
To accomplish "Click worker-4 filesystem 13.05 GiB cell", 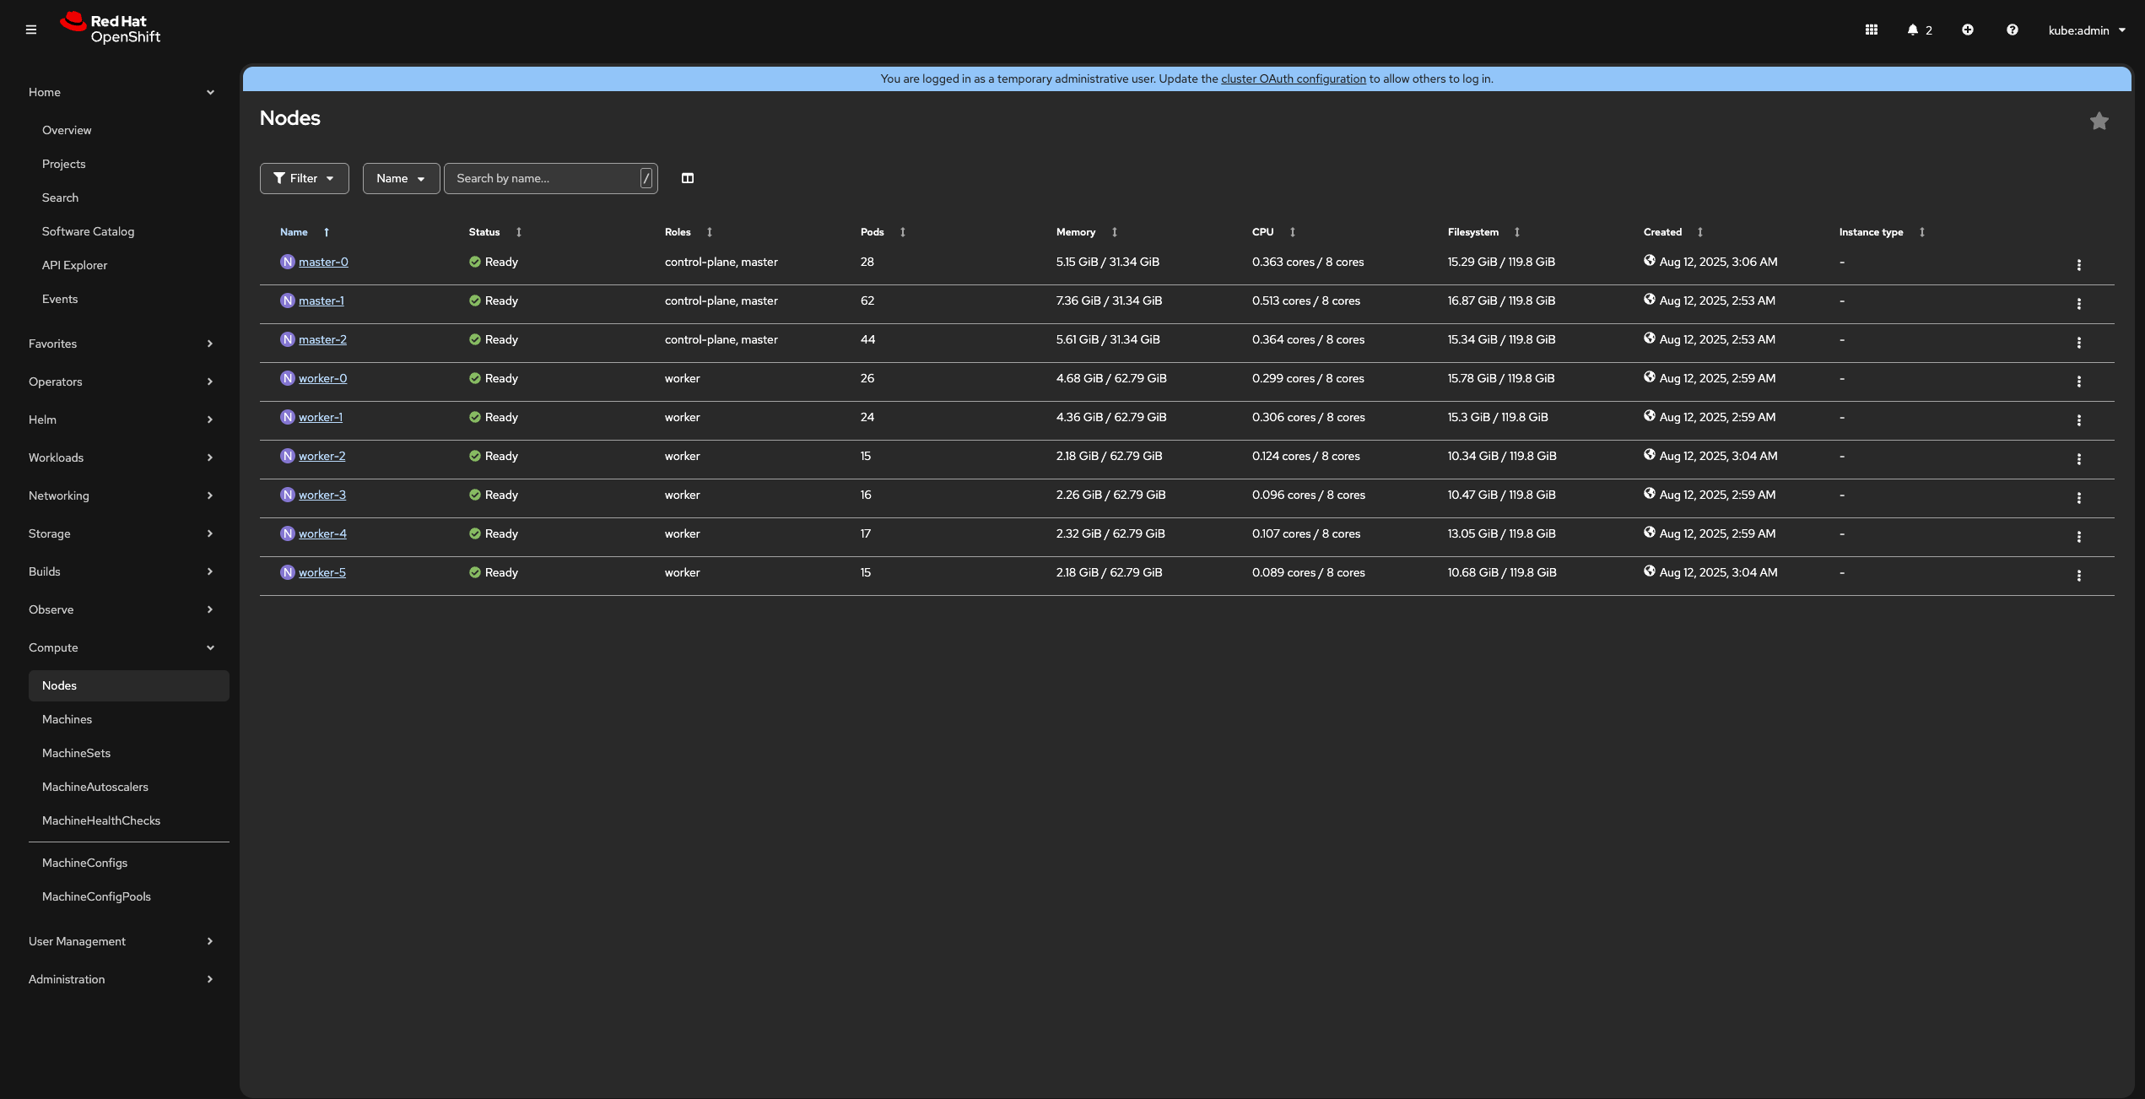I will click(1501, 533).
